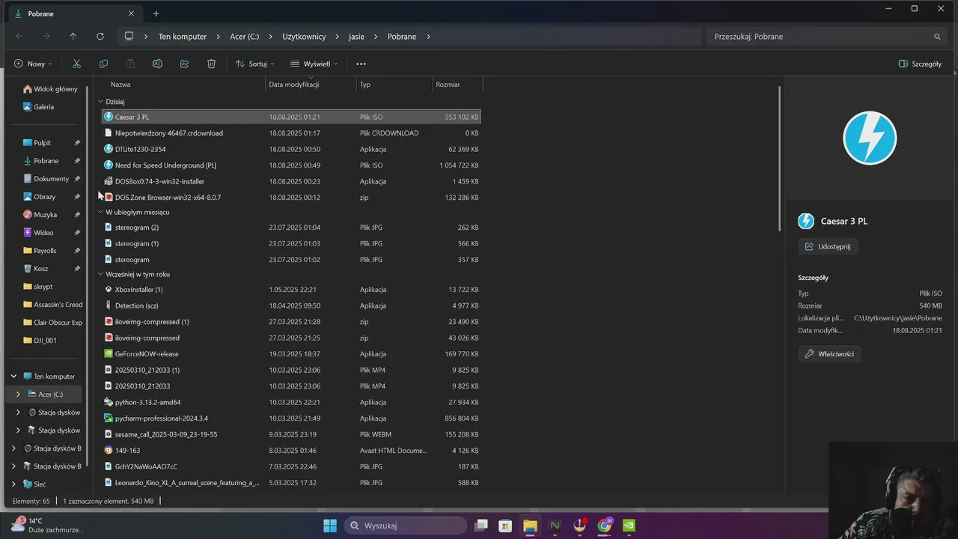This screenshot has height=539, width=958.
Task: Unpin Pulpit using its pin icon
Action: pyautogui.click(x=77, y=142)
